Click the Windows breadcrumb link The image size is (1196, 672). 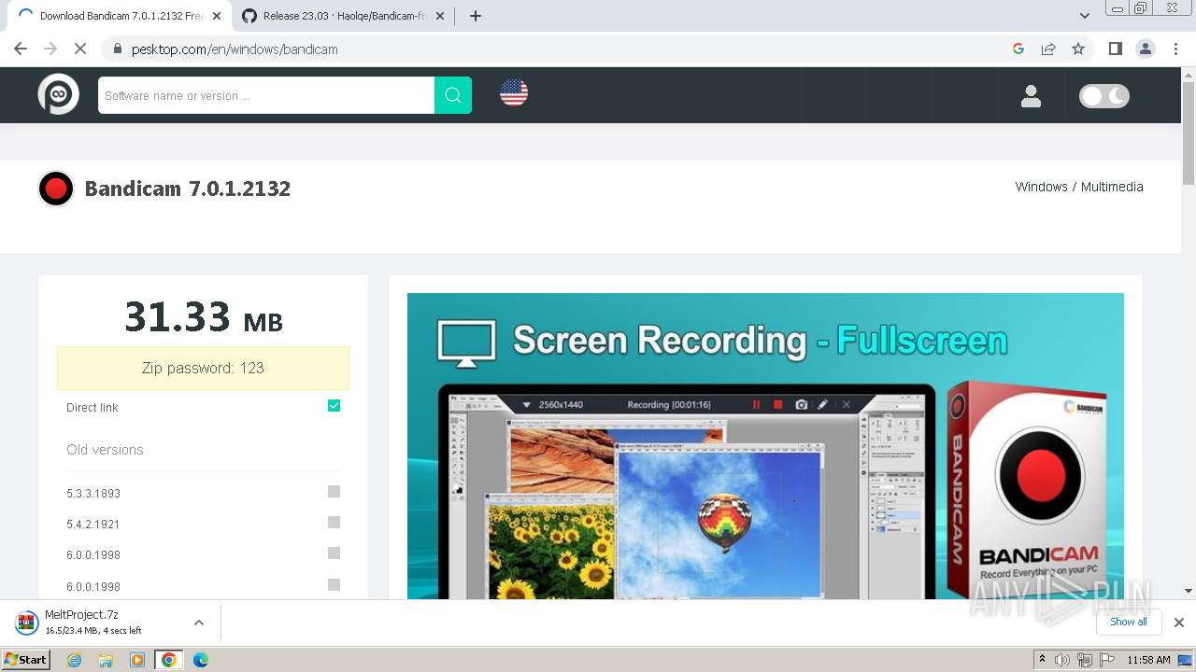coord(1041,187)
